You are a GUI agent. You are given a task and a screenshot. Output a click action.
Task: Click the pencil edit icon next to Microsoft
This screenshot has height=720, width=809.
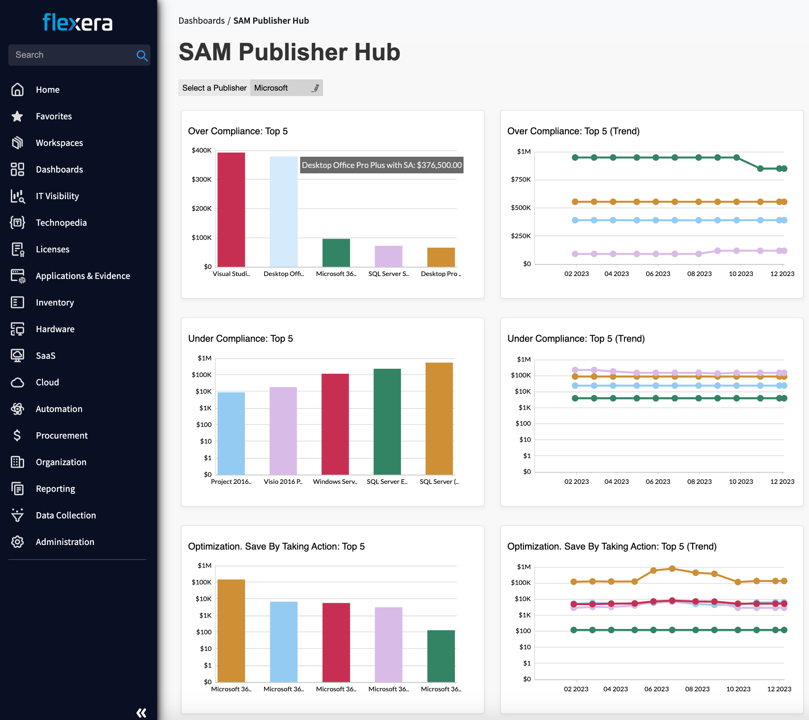point(314,88)
